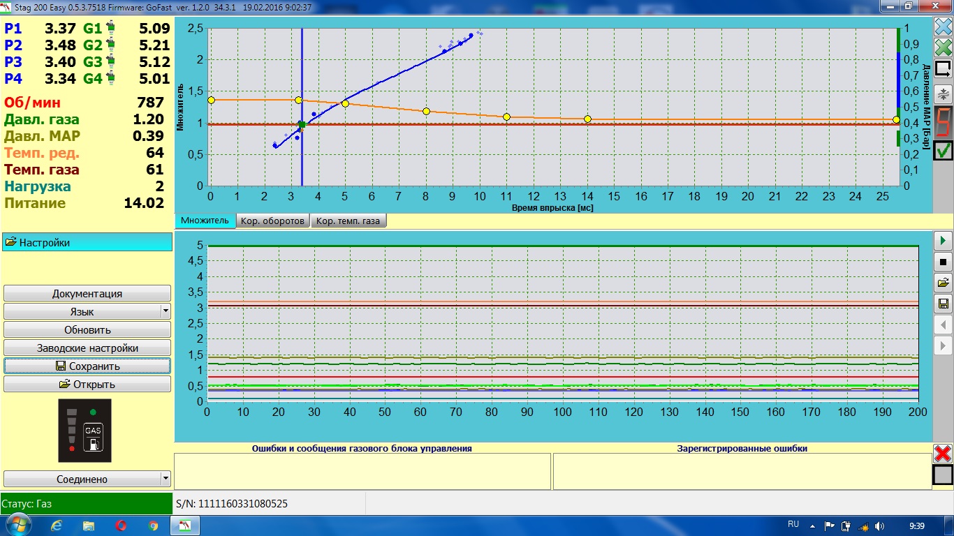This screenshot has width=954, height=536.
Task: Switch to the Кор. темп. газа tab
Action: (x=348, y=221)
